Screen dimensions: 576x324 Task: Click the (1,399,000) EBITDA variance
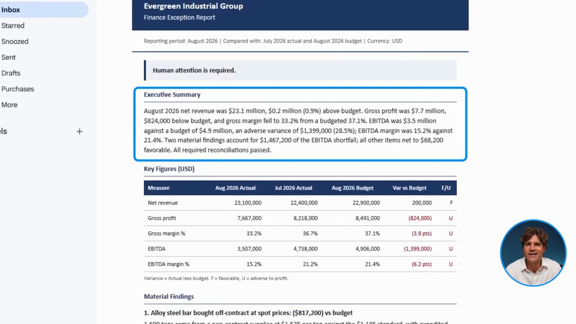point(418,249)
